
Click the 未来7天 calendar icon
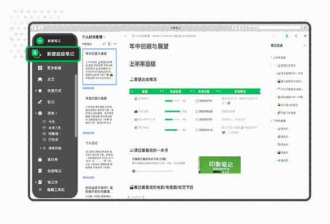click(44, 128)
